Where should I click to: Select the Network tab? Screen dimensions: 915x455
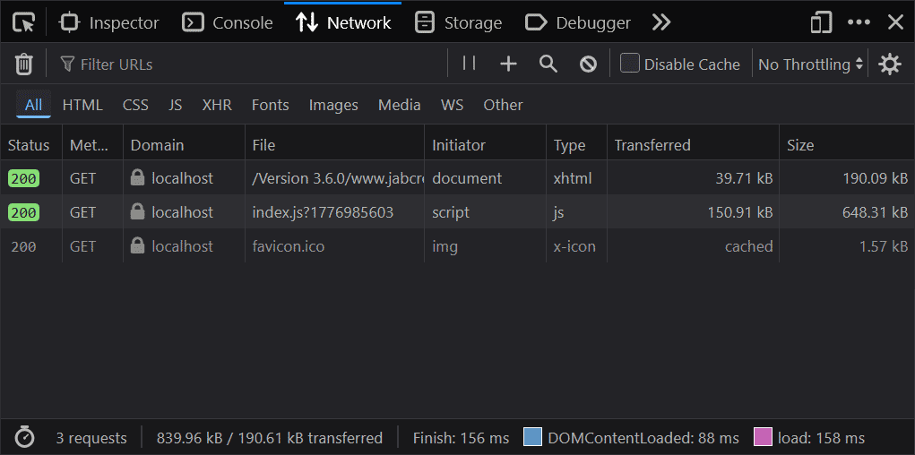pos(343,22)
